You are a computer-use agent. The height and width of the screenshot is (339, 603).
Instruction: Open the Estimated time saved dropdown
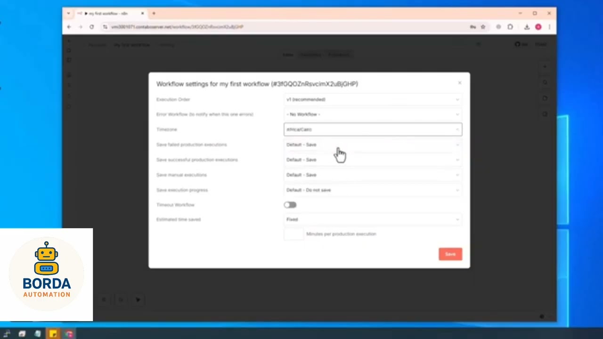coord(373,219)
